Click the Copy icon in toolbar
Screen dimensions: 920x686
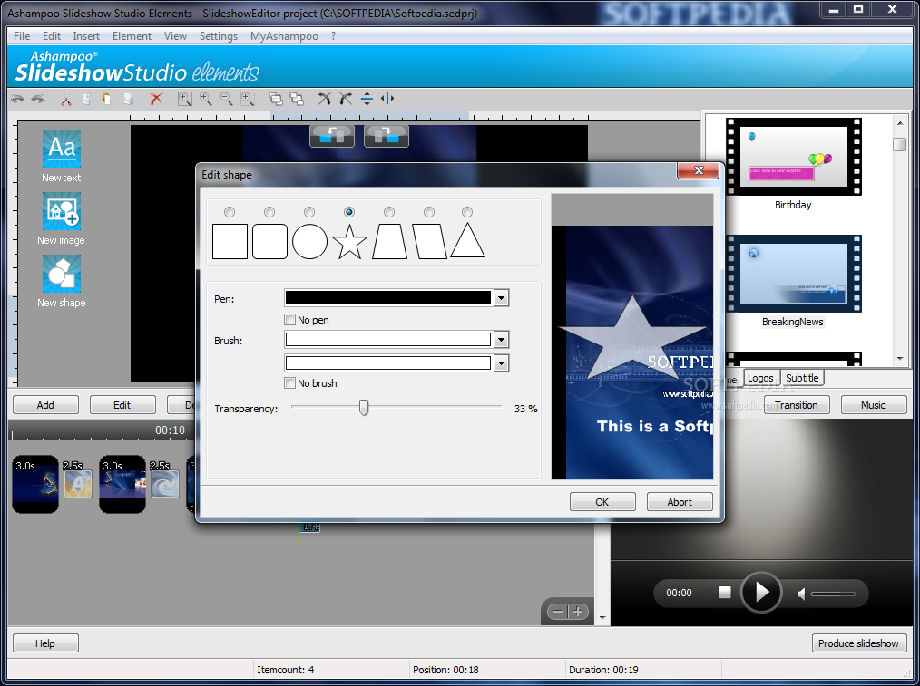coord(86,99)
